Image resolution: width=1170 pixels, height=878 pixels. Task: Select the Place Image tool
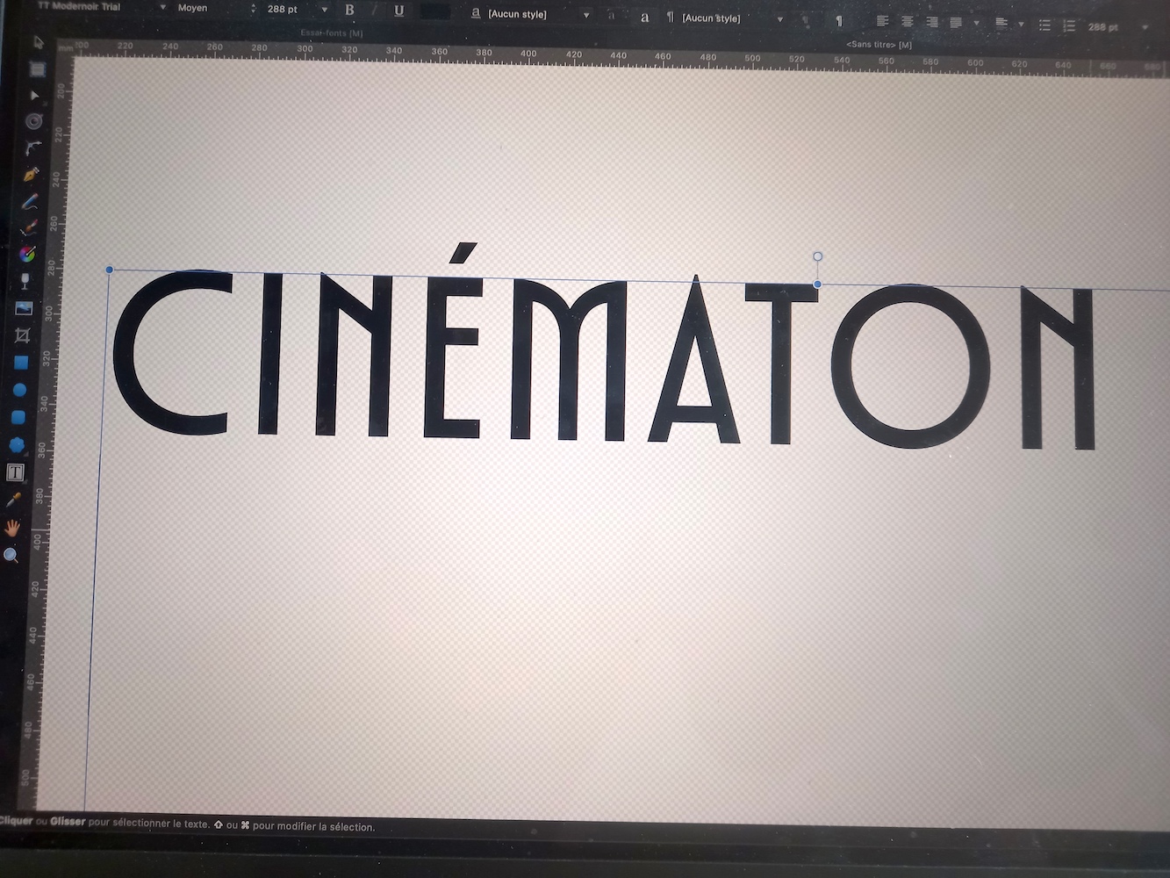pos(24,308)
